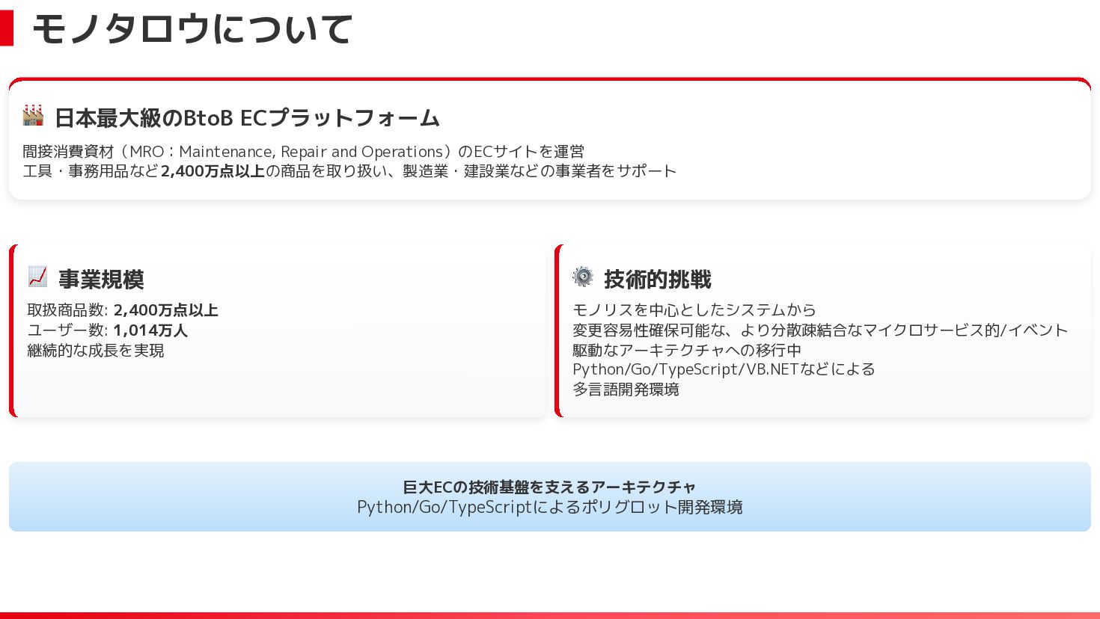Viewport: 1100px width, 619px height.
Task: Click the chart icon next to 事業規模
Action: tap(37, 277)
